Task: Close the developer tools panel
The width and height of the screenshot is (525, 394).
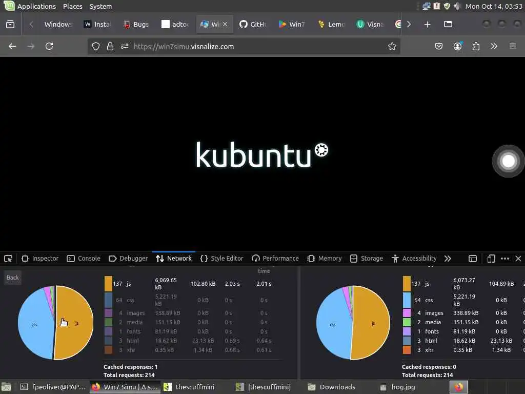Action: [518, 259]
